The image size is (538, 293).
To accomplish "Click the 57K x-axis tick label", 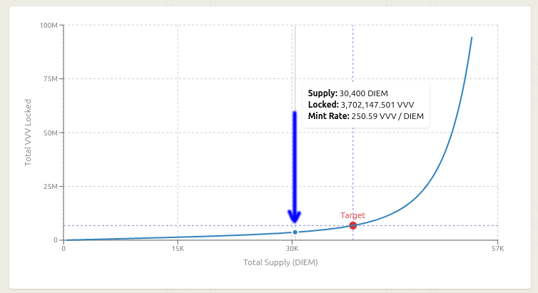I will tap(497, 249).
